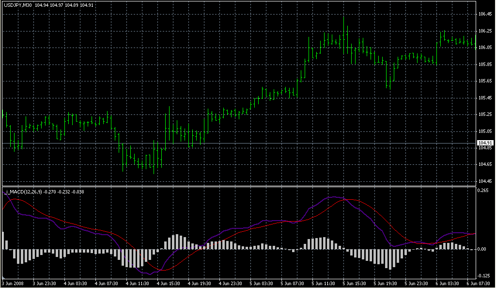
Task: Click the deepest negative histogram bar near 5 Jun 19:30
Action: [390, 259]
